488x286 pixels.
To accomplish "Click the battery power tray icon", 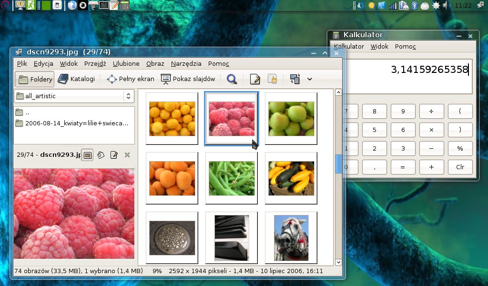I will (404, 5).
